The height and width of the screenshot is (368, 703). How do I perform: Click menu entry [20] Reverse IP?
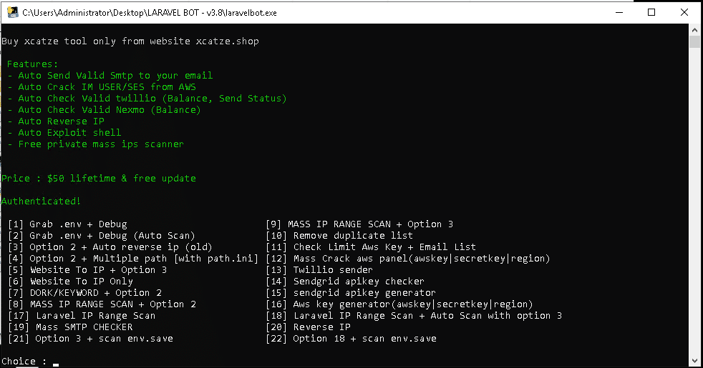tap(308, 327)
